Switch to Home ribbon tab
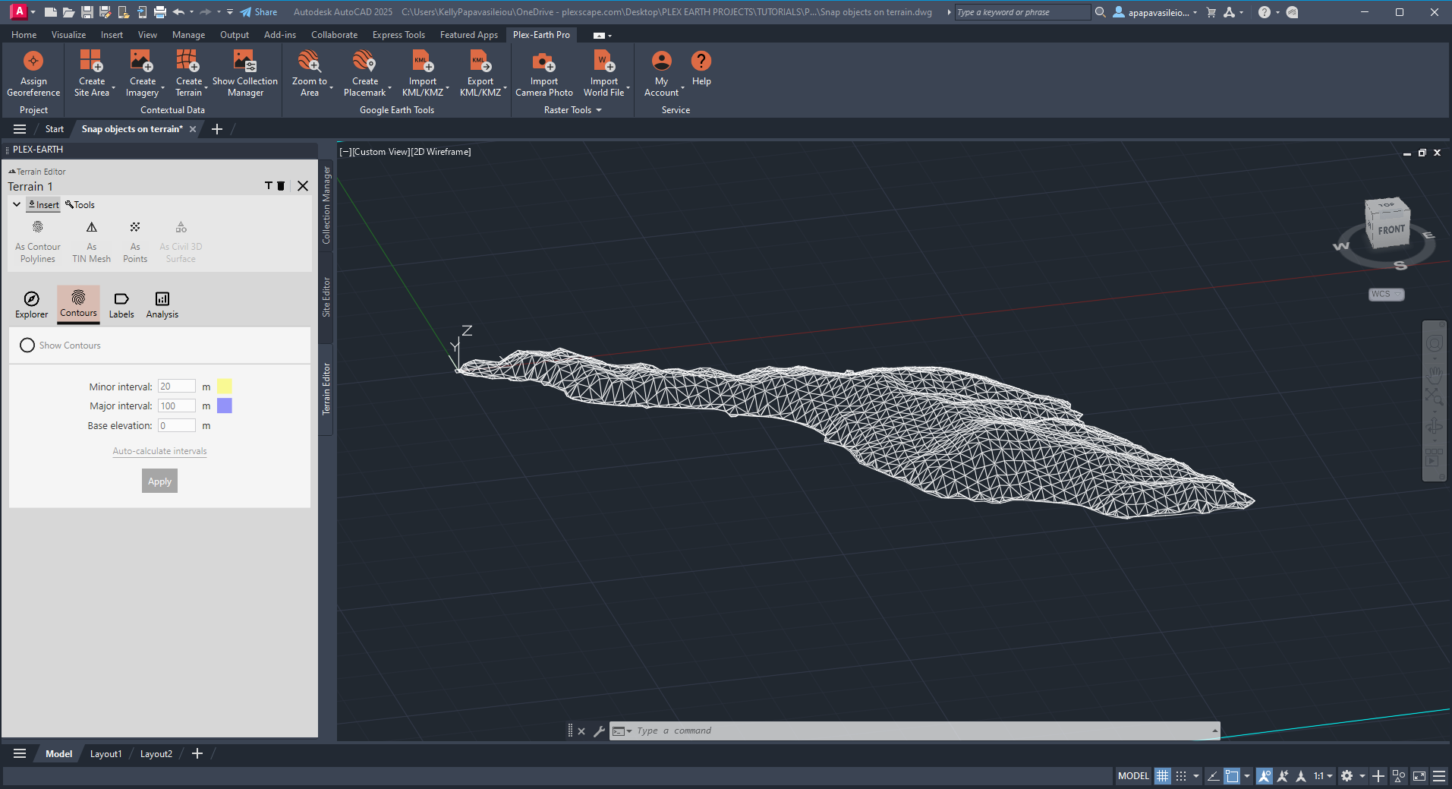This screenshot has height=789, width=1452. pyautogui.click(x=24, y=35)
